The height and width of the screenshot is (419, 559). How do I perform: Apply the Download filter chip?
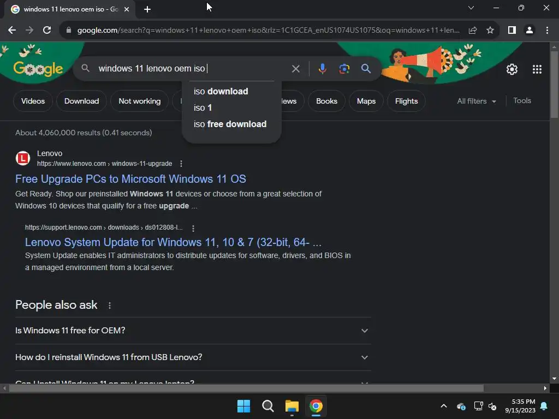pos(82,101)
